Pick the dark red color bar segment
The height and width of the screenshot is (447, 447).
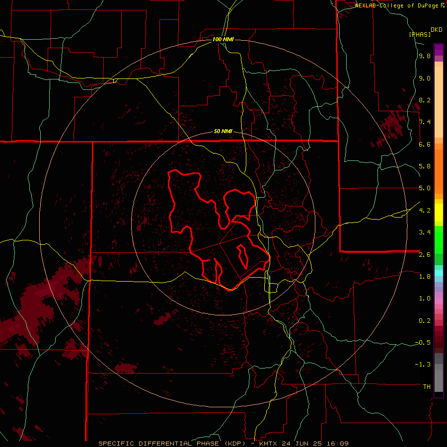tap(439, 339)
